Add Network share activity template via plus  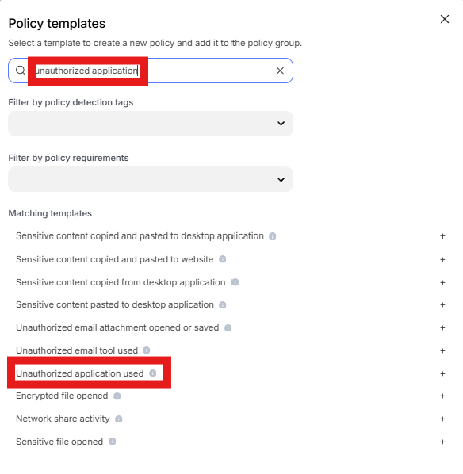pyautogui.click(x=442, y=419)
